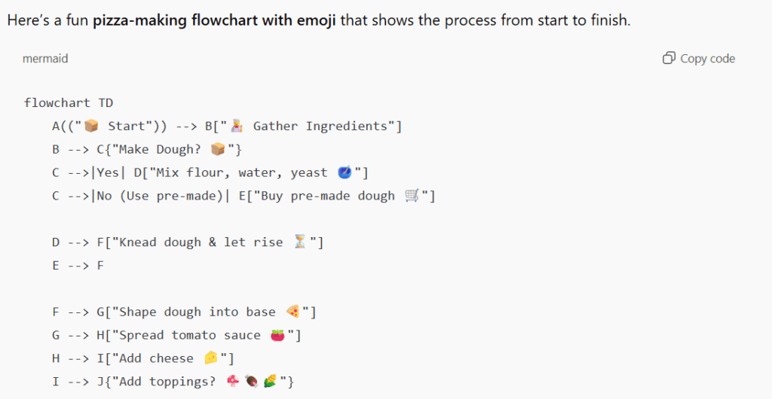Click the bold pizza-making flowchart with emoji text
This screenshot has width=772, height=399.
[x=215, y=20]
